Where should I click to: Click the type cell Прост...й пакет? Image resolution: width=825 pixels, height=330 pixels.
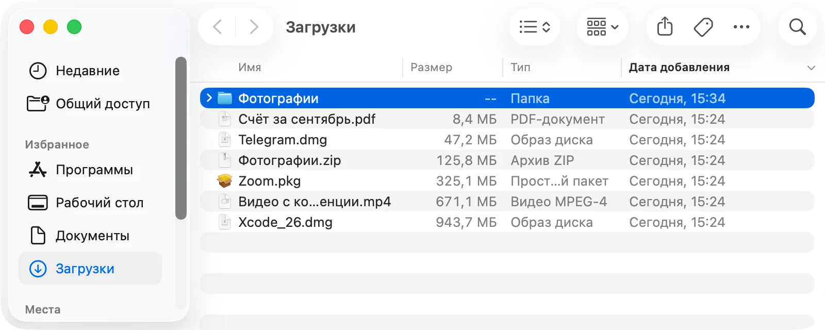[559, 181]
